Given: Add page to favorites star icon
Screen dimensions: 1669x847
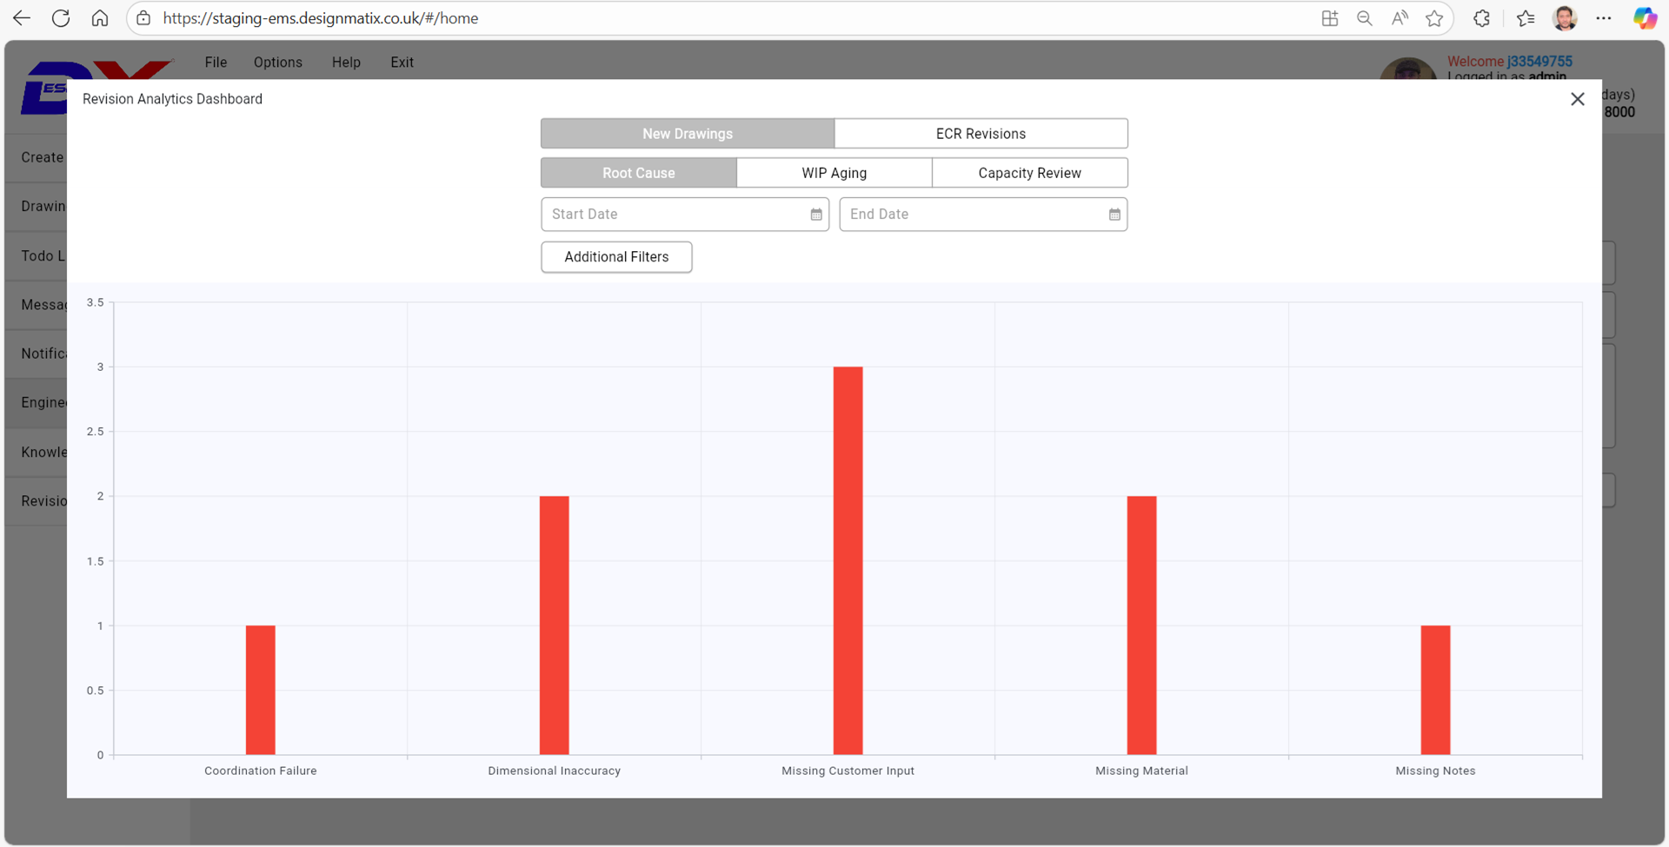Looking at the screenshot, I should (1434, 18).
